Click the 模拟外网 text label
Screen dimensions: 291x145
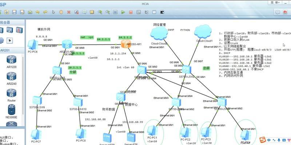(x=44, y=29)
